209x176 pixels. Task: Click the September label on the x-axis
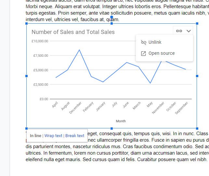pyautogui.click(x=182, y=108)
